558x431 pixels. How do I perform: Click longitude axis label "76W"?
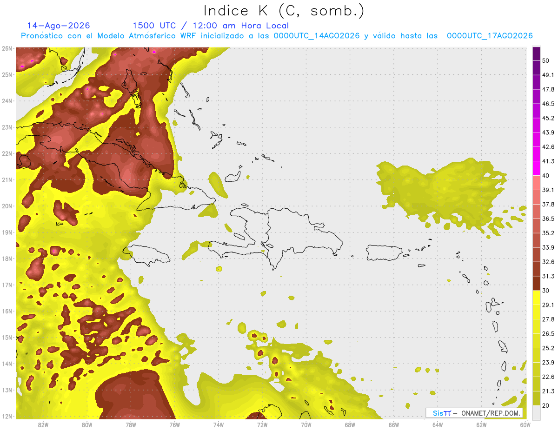tap(175, 425)
